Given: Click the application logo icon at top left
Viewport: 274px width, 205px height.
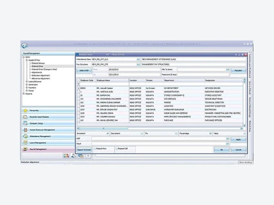Looking at the screenshot, I should 25,45.
